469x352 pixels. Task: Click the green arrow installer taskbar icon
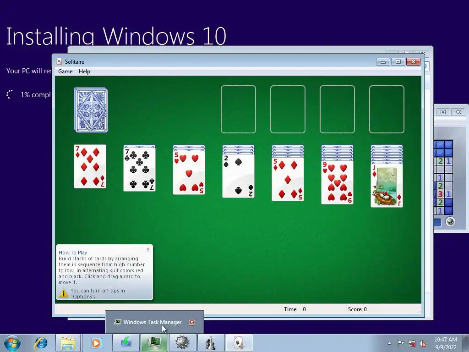126,343
